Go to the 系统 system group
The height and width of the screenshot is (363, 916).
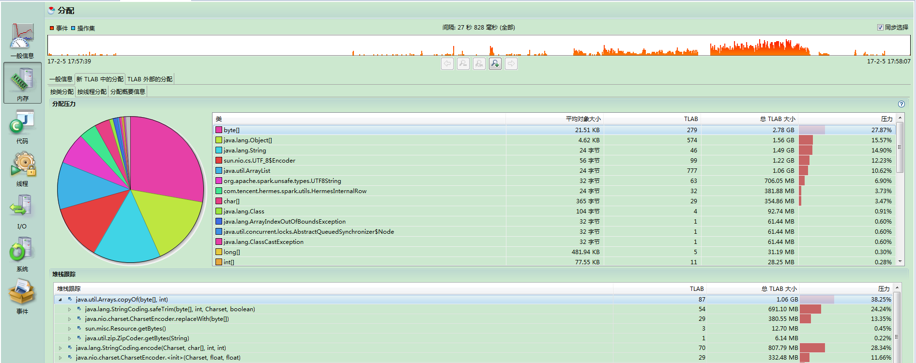coord(22,255)
